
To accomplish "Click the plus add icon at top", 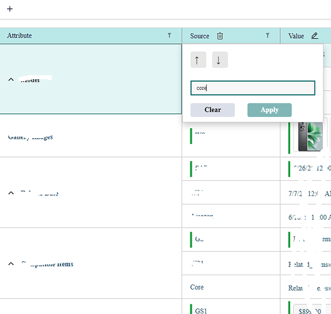I will click(x=9, y=9).
